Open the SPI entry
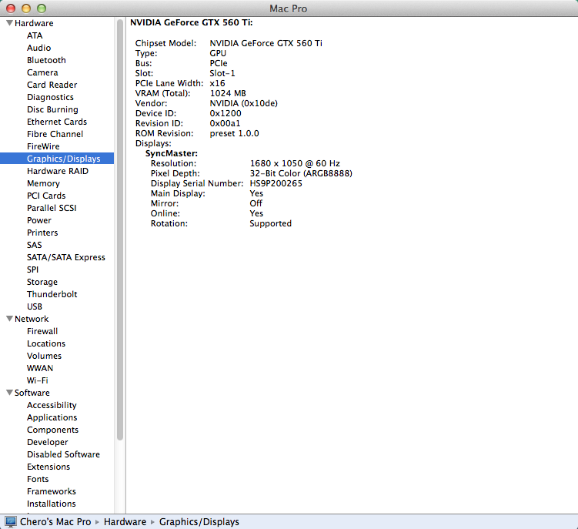The width and height of the screenshot is (578, 529). [32, 270]
